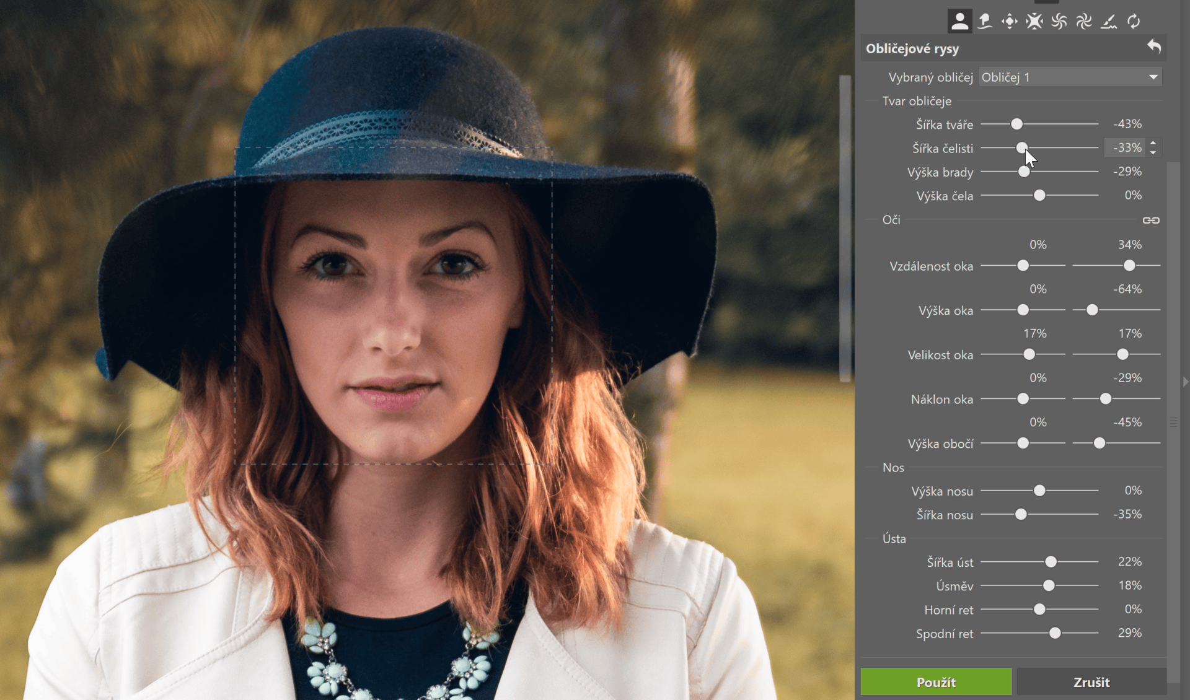This screenshot has height=700, width=1190.
Task: Expand the side panel arrow at right edge
Action: [1185, 382]
